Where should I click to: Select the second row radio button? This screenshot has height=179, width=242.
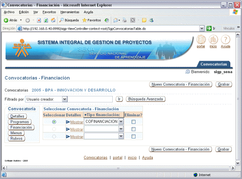54,129
